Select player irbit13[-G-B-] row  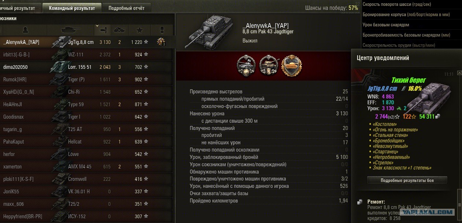[x=86, y=55]
